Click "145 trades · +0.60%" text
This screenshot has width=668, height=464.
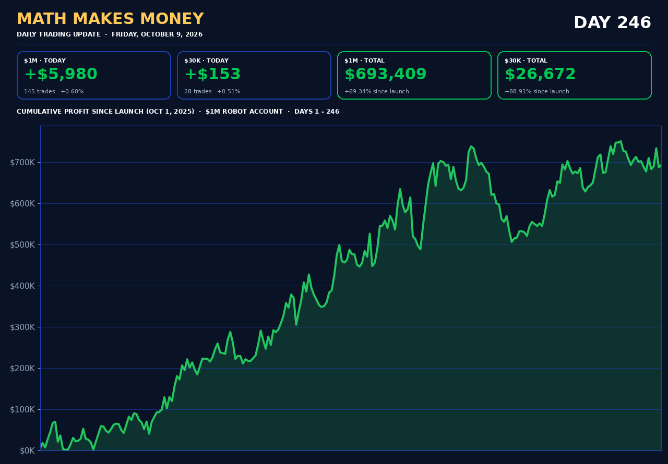[54, 92]
